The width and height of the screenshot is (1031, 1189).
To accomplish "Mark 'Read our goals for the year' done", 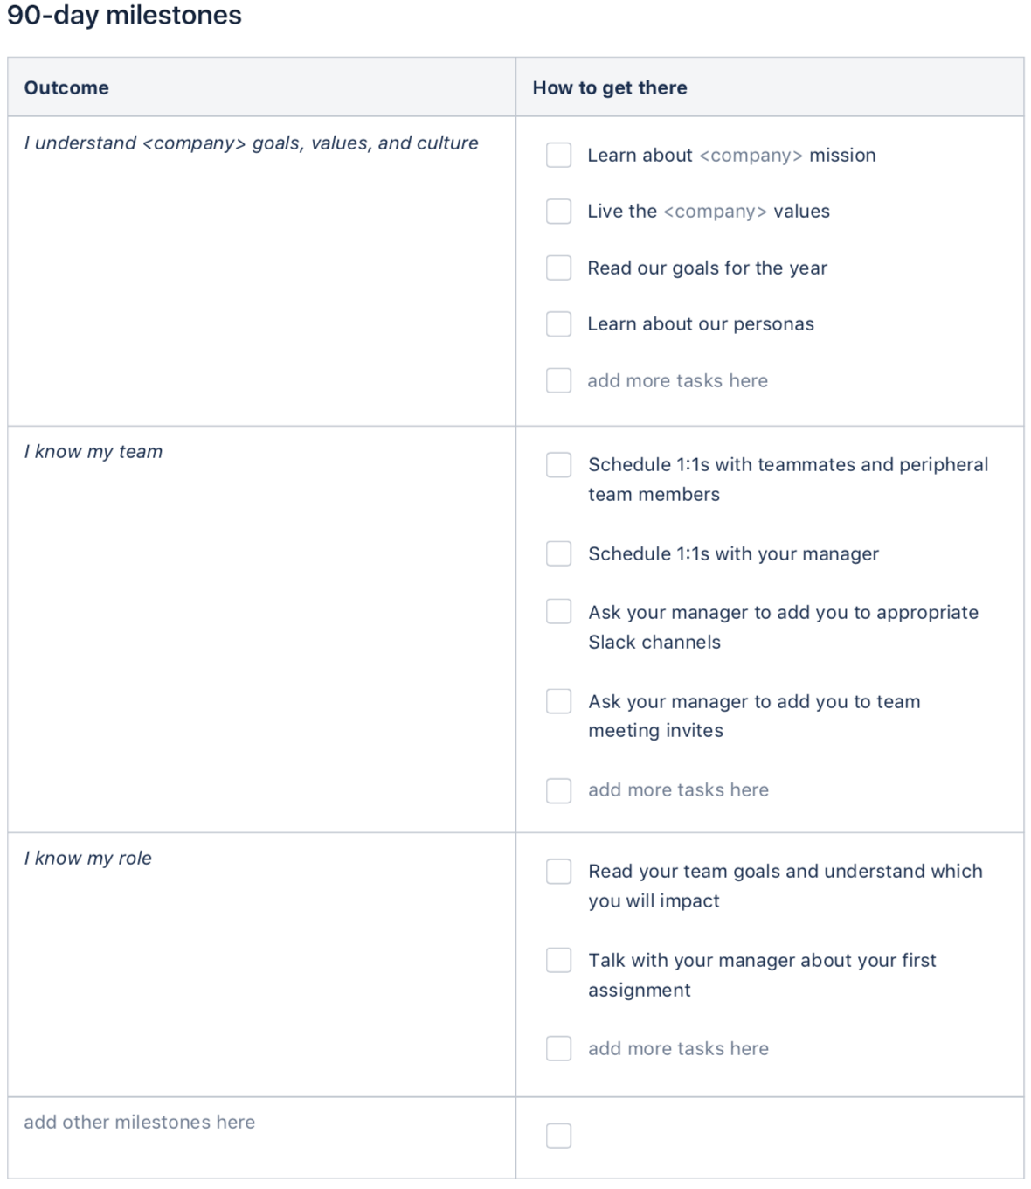I will (x=558, y=268).
